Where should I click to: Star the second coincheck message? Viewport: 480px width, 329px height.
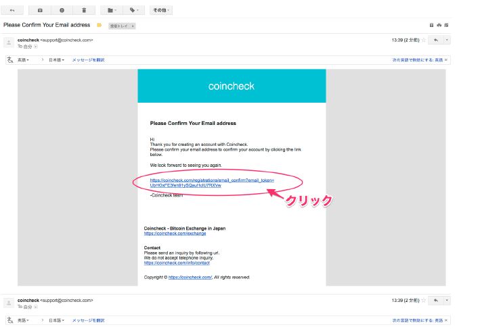coord(424,300)
